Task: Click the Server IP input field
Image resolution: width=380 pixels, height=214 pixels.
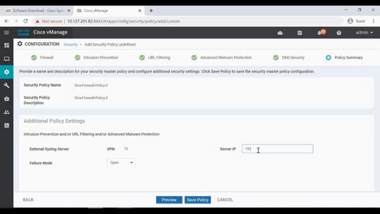Action: point(277,149)
